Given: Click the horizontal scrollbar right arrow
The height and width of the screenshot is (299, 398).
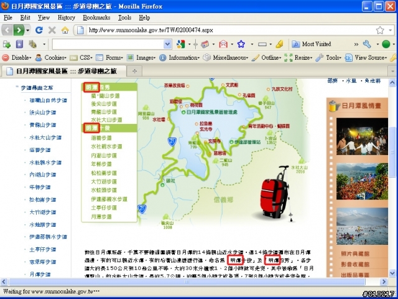Looking at the screenshot, I should point(384,282).
